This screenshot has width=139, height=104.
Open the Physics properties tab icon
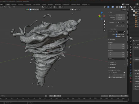(x=131, y=70)
